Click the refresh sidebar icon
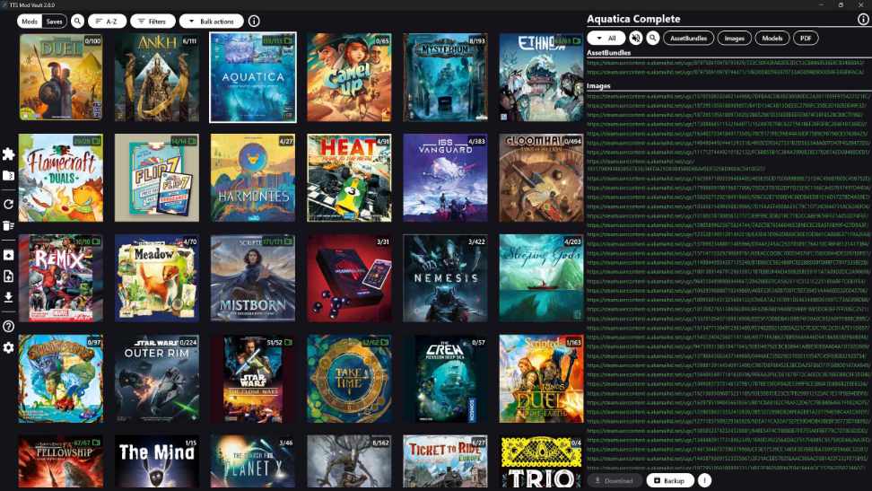 pos(8,205)
